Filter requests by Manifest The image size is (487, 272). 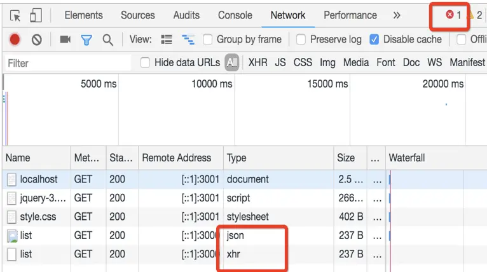click(467, 62)
